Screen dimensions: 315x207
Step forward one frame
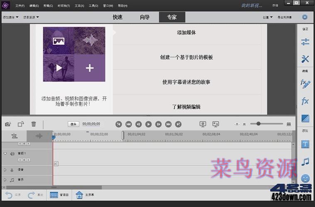158,124
